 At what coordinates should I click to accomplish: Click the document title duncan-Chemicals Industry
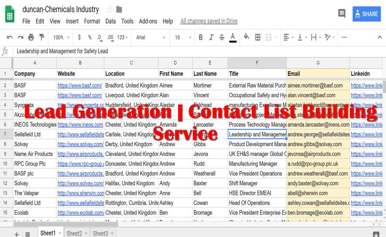(61, 9)
